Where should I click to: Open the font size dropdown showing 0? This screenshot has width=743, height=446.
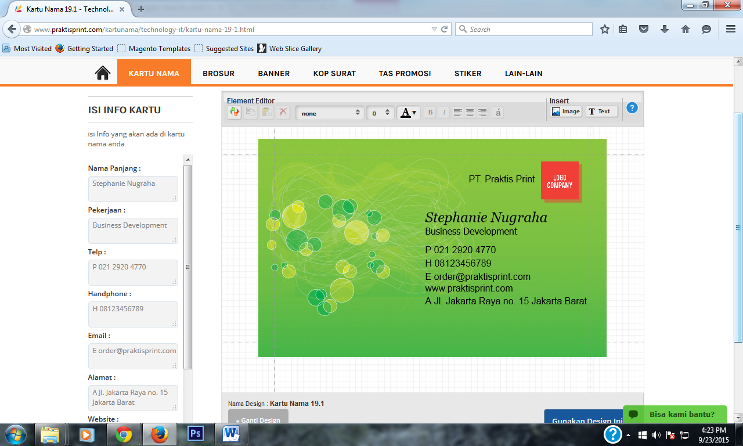[381, 113]
